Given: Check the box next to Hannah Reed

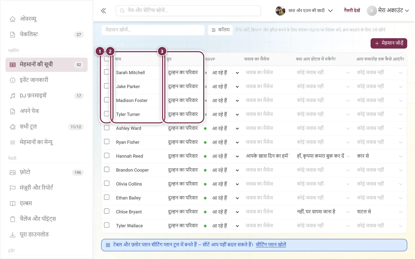Looking at the screenshot, I should (107, 155).
